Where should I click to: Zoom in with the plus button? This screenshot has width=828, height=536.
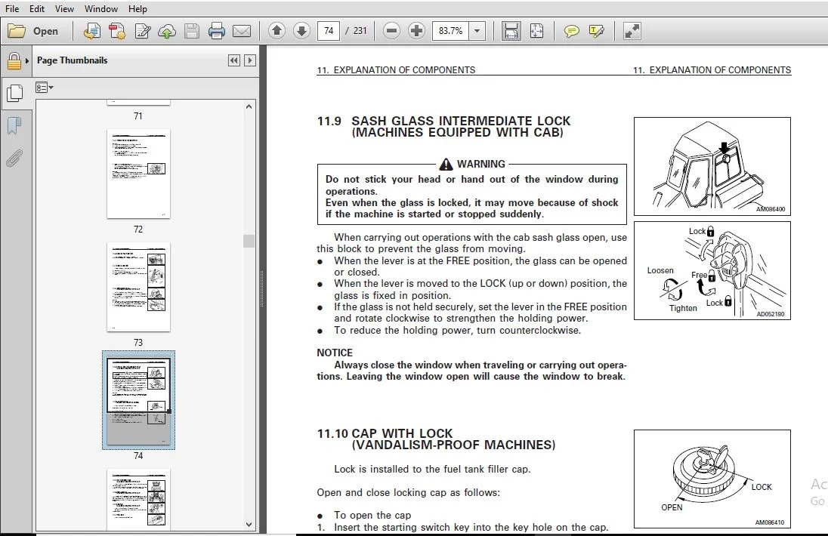[x=416, y=31]
